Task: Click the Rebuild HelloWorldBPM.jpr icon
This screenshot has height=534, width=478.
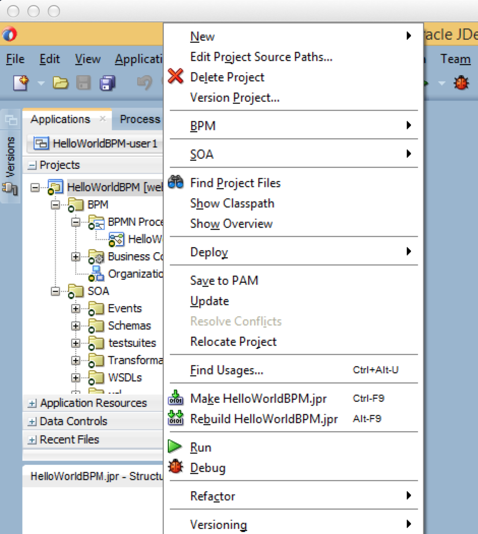Action: (x=175, y=418)
